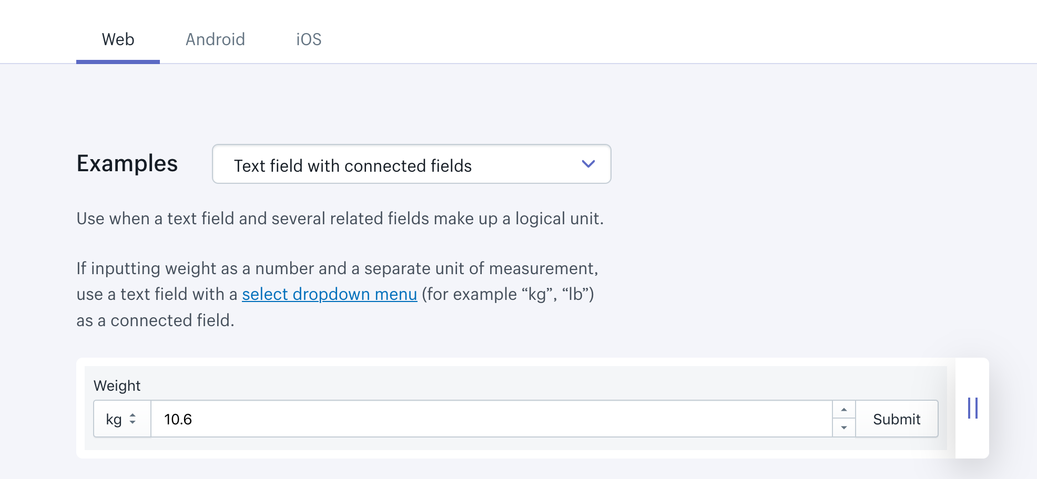Click the "as a connected field." text line

[x=155, y=320]
